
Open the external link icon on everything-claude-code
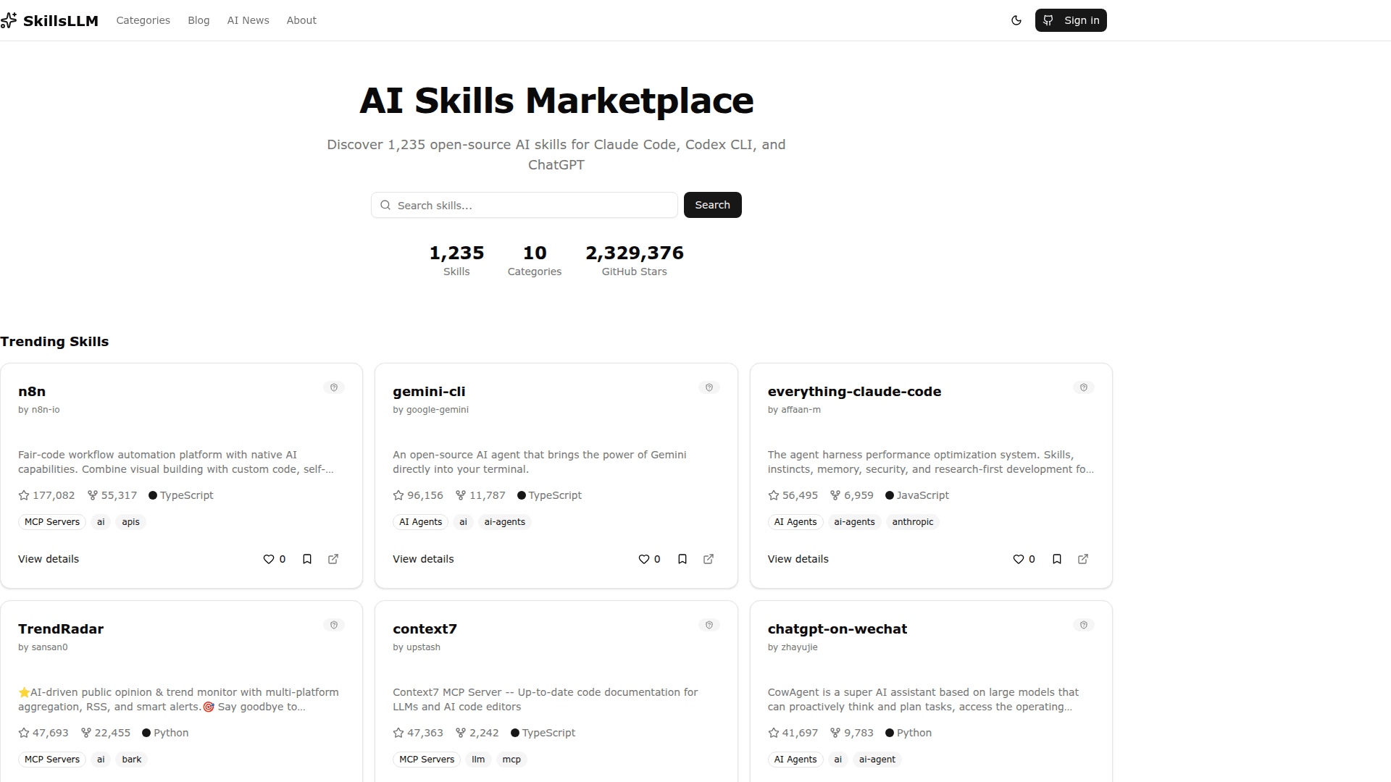pyautogui.click(x=1082, y=559)
